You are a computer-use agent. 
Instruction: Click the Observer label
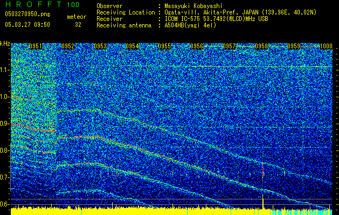point(109,6)
